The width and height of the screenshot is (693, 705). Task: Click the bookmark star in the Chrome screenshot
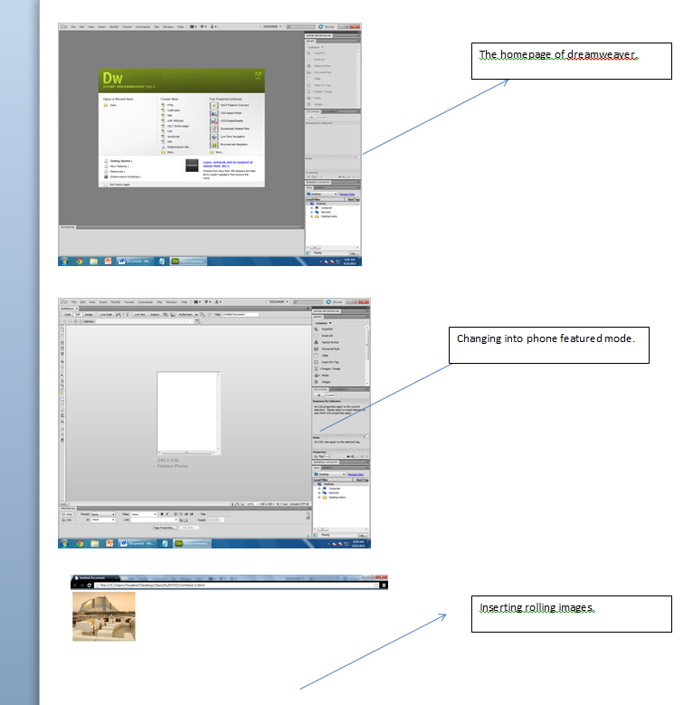coord(376,586)
